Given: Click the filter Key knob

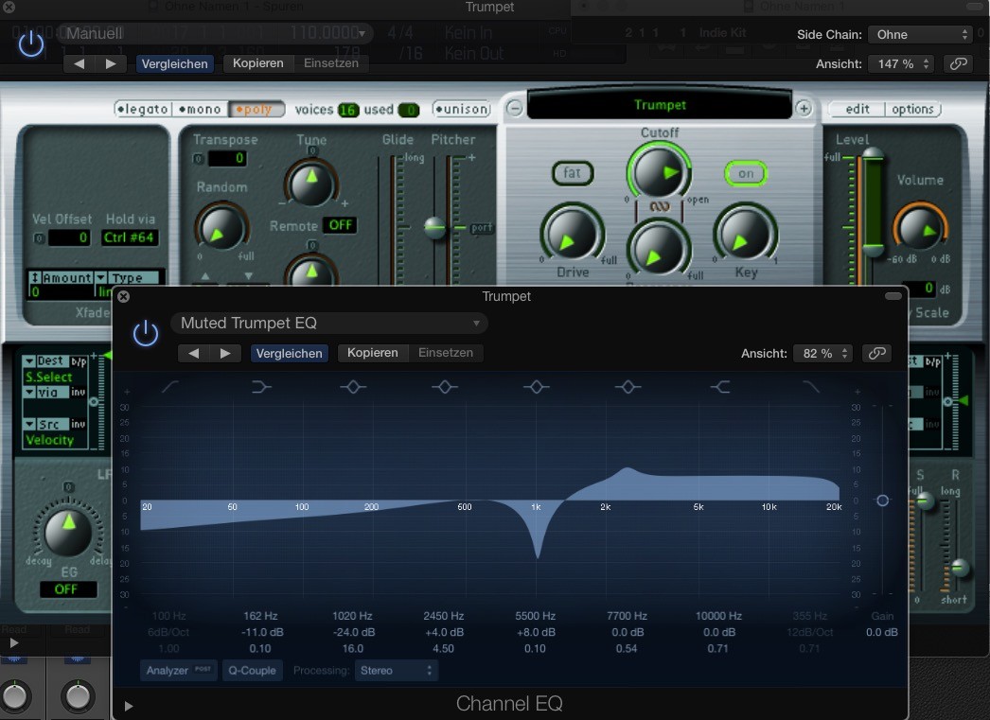Looking at the screenshot, I should 745,233.
